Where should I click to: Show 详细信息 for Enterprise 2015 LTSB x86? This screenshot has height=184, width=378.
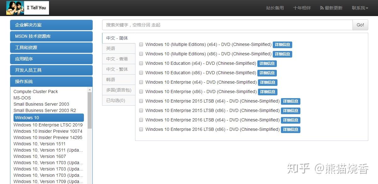pyautogui.click(x=291, y=111)
